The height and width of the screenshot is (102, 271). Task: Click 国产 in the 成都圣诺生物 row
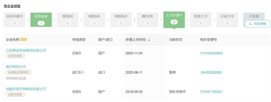click(x=101, y=92)
